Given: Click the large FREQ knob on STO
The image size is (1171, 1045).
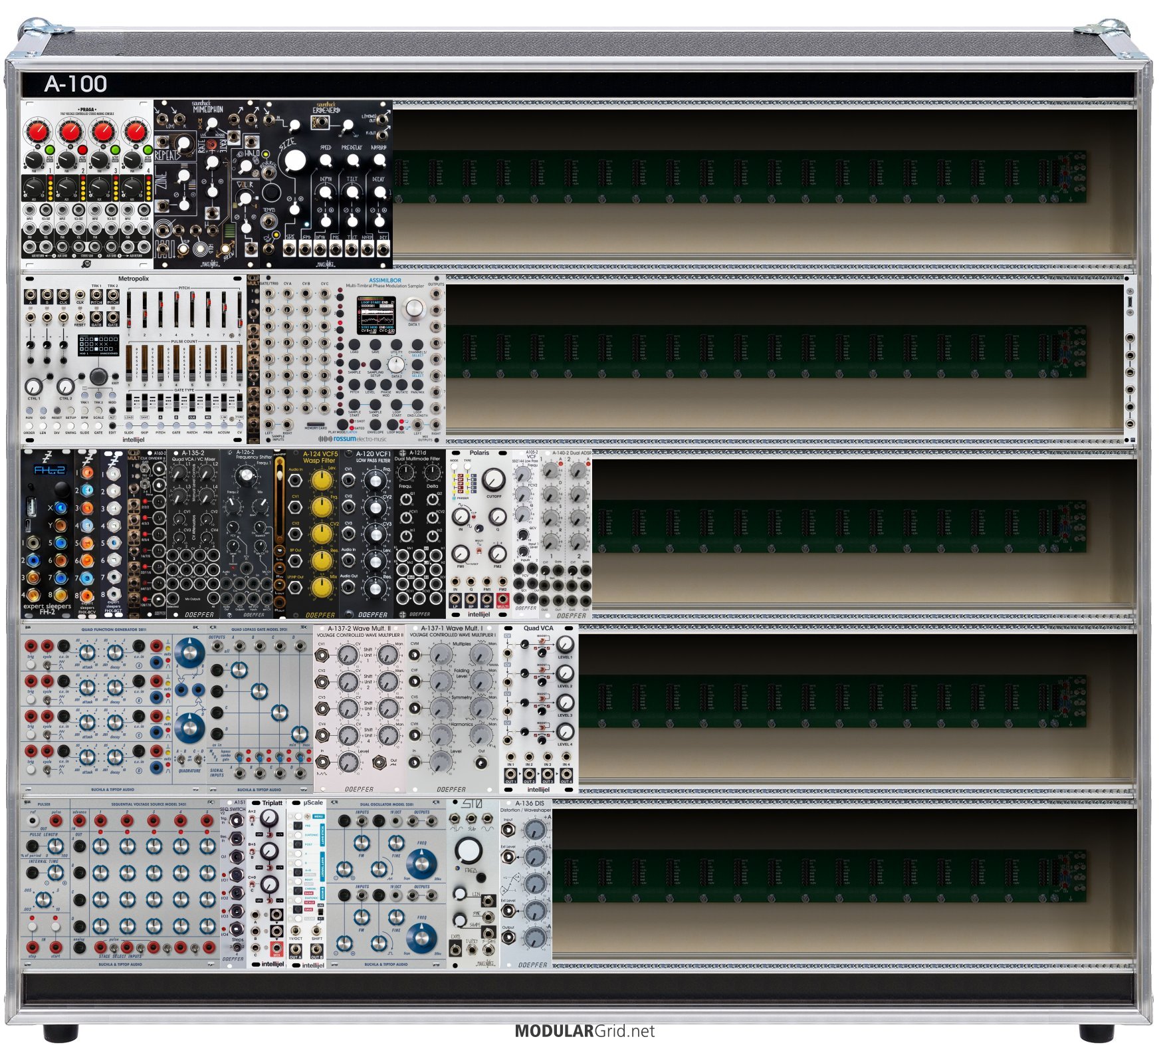Looking at the screenshot, I should click(x=469, y=850).
